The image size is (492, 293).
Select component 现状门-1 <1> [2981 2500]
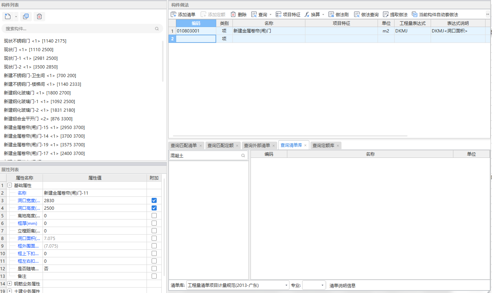[x=31, y=58]
